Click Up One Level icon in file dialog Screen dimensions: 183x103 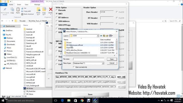coord(104,36)
